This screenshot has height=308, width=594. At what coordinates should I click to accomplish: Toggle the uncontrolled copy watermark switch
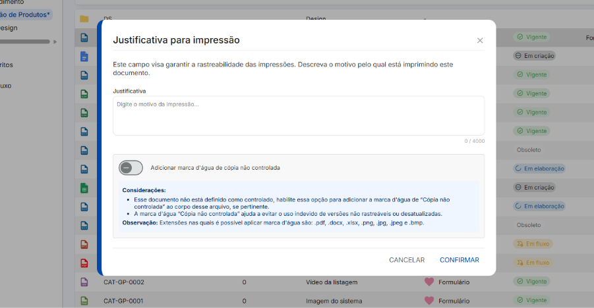[131, 168]
